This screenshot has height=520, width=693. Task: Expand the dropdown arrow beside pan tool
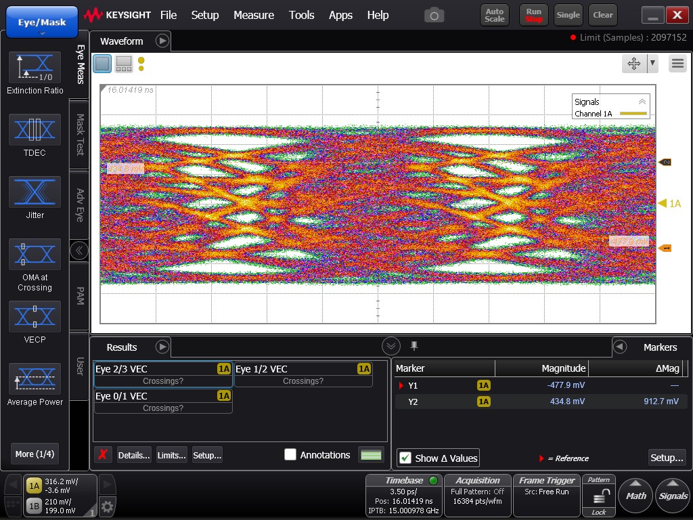pos(652,64)
